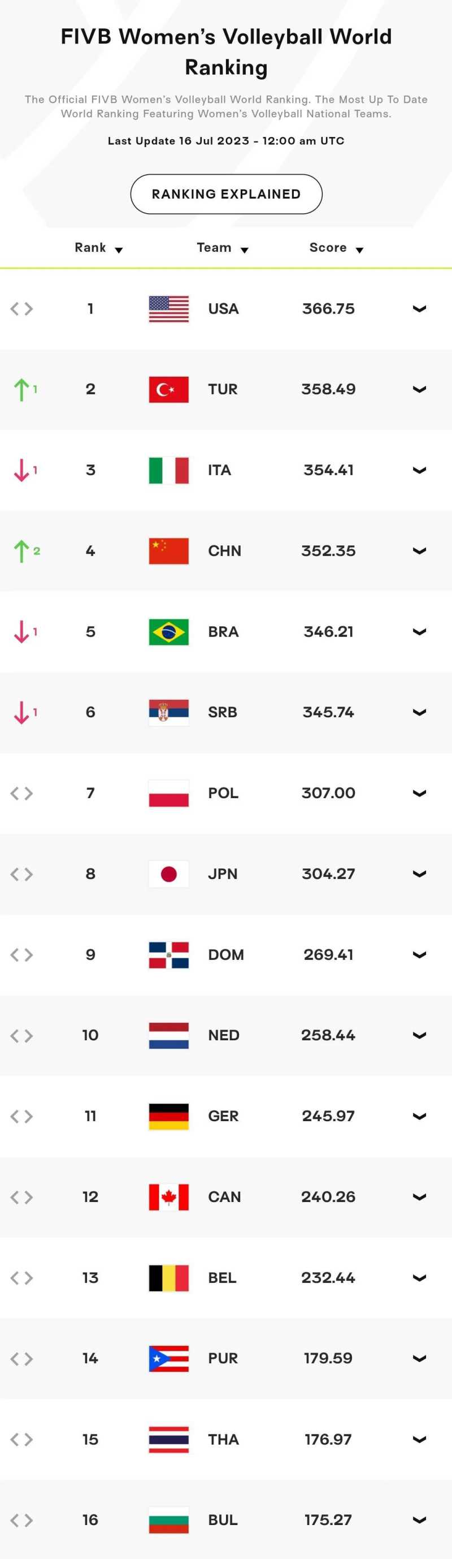Click the POL team name
Viewport: 452px width, 1559px height.
click(x=223, y=793)
